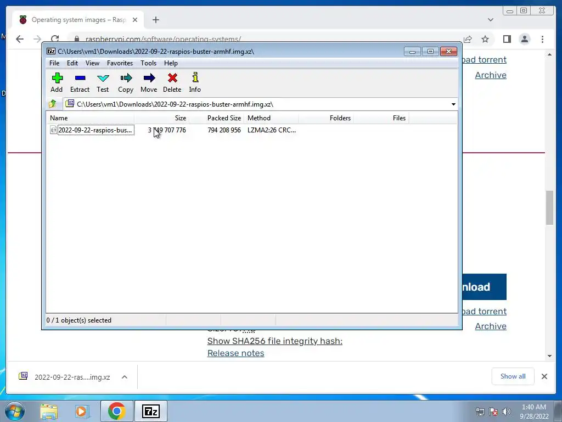The height and width of the screenshot is (422, 562).
Task: Run the Test archive tool
Action: coord(103,82)
